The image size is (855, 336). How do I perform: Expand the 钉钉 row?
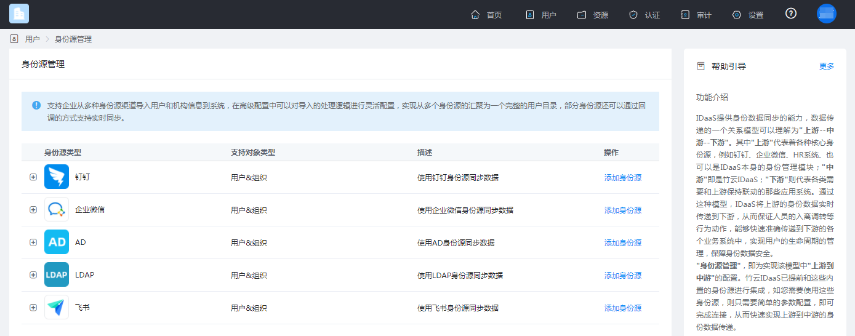tap(33, 177)
